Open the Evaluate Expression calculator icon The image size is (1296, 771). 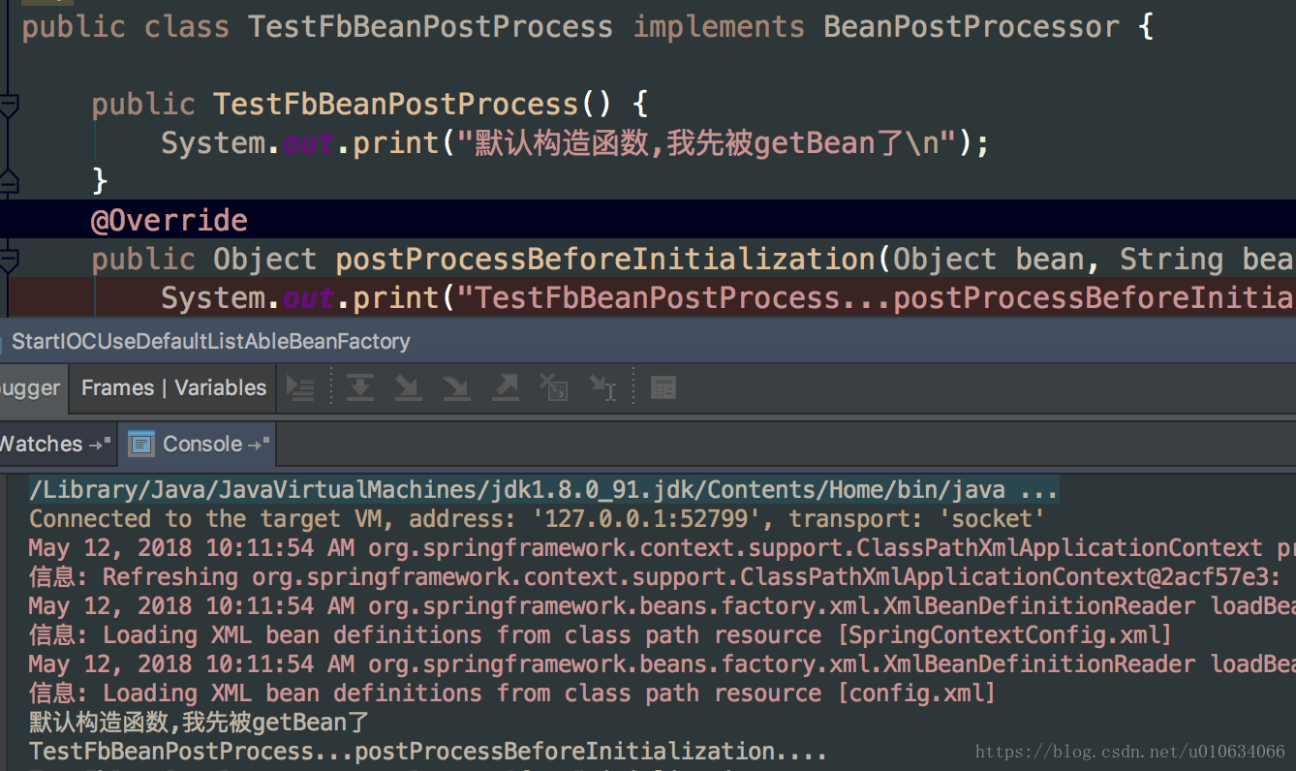pyautogui.click(x=663, y=388)
